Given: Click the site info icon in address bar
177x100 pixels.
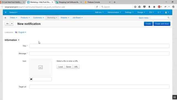Looking at the screenshot, I should (x=2, y=7).
